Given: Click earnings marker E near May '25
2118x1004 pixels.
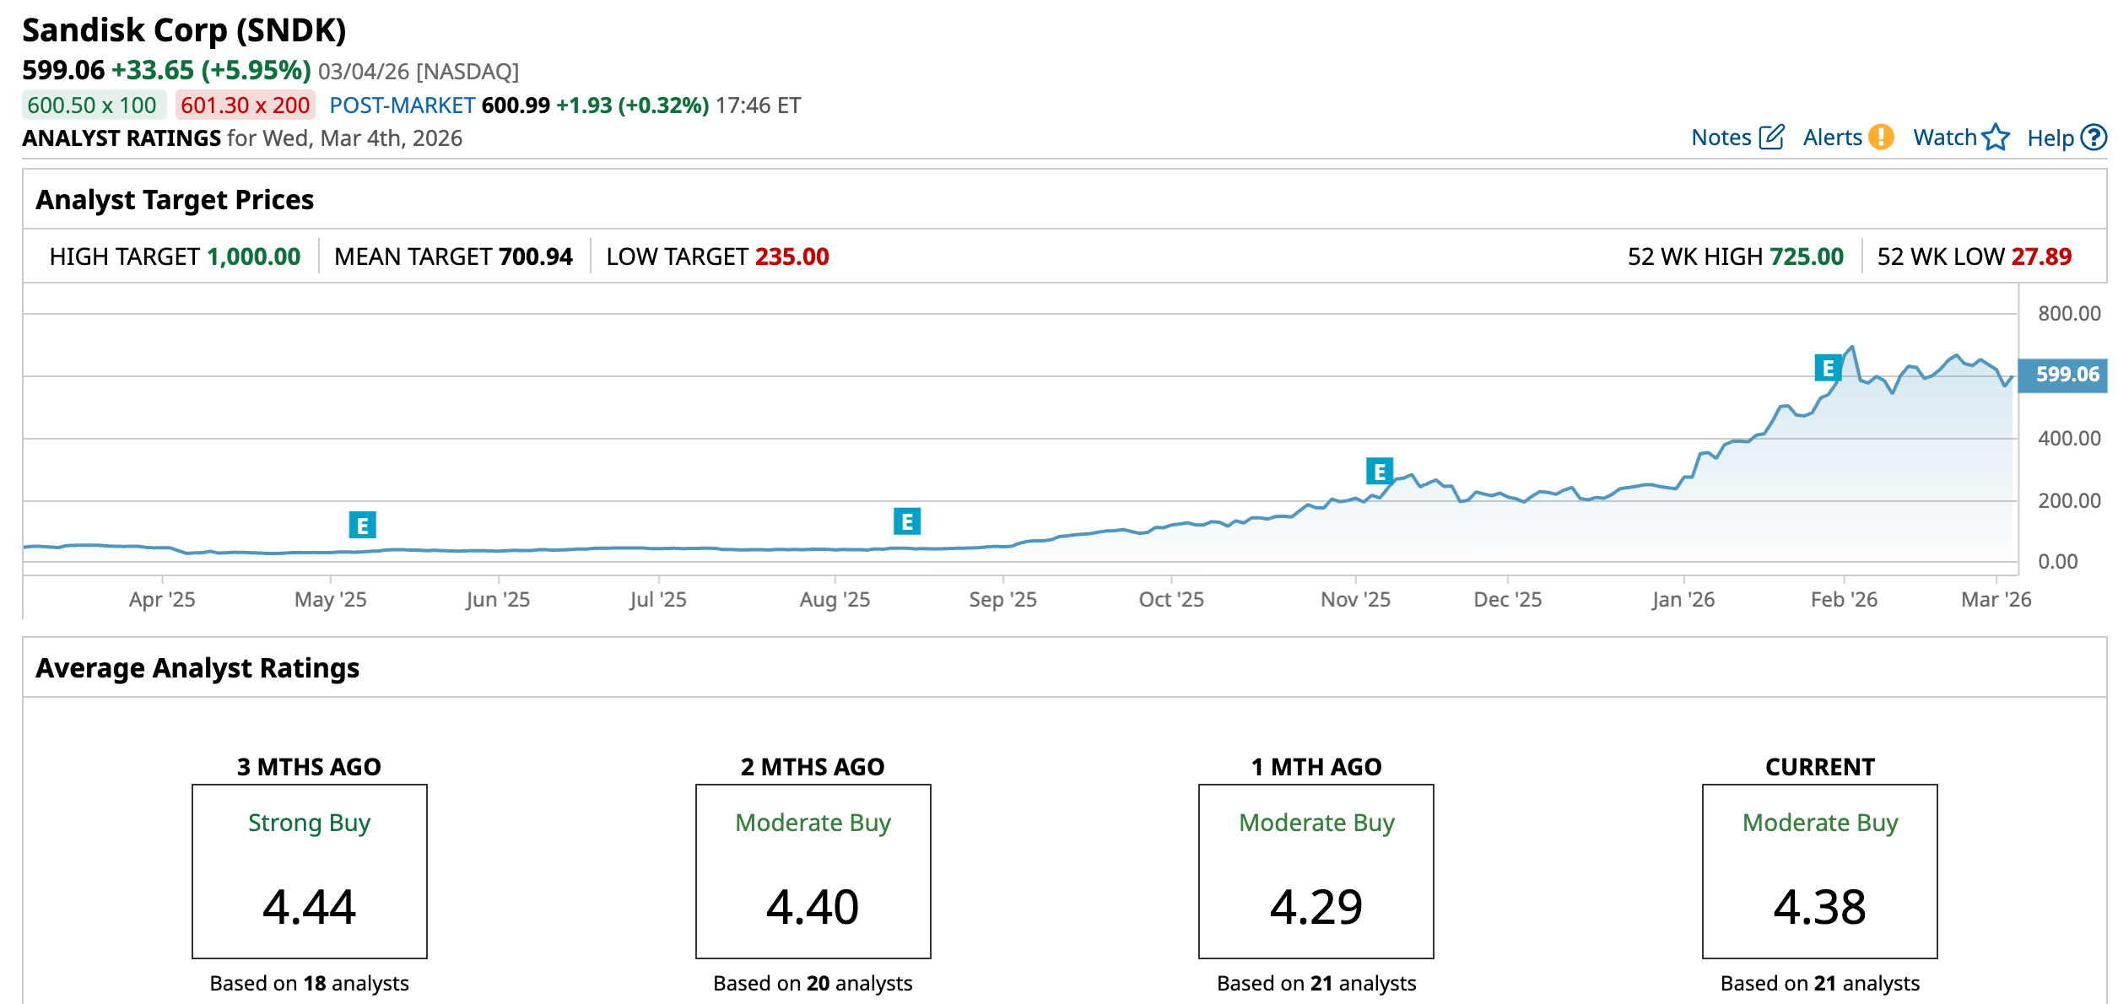Looking at the screenshot, I should click(362, 525).
